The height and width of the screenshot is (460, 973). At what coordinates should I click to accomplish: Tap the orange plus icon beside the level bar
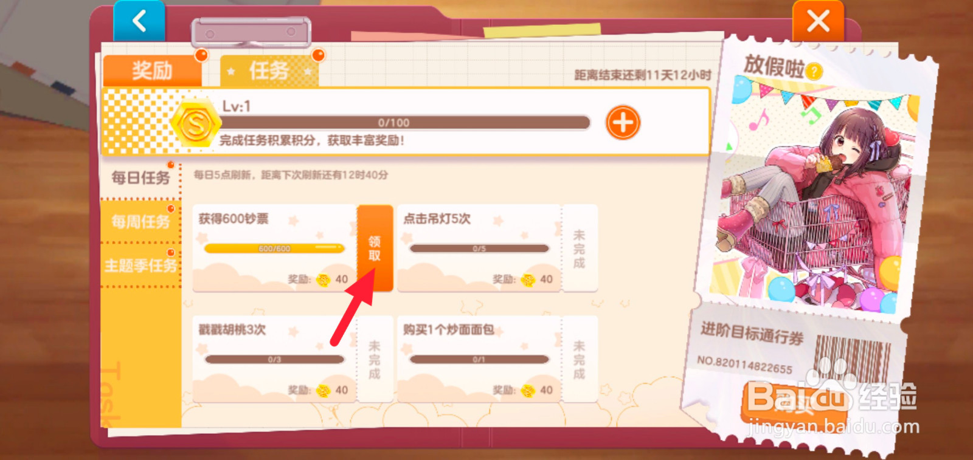[623, 123]
